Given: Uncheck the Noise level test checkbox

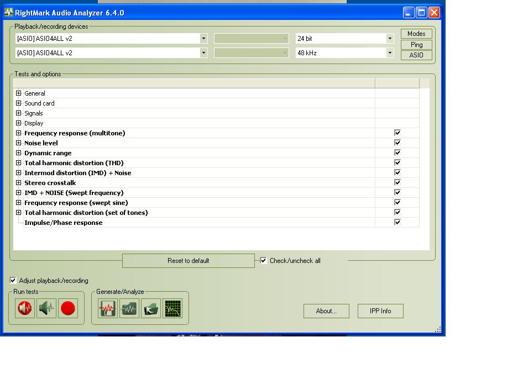Looking at the screenshot, I should 398,143.
